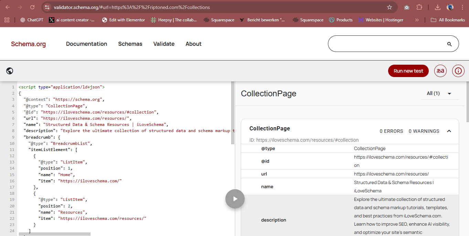This screenshot has width=469, height=236.
Task: Bookmark this page with the star icon
Action: pyautogui.click(x=390, y=7)
